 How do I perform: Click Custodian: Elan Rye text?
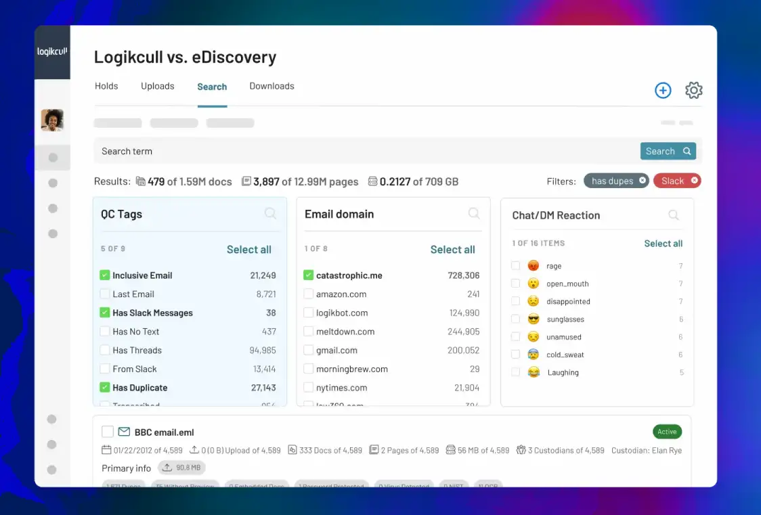(647, 451)
